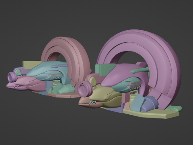Select the small green fender behind right wheel
The image size is (193, 145).
[x=174, y=108]
